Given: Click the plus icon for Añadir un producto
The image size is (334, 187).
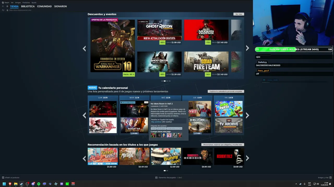Looking at the screenshot, I should (3, 178).
